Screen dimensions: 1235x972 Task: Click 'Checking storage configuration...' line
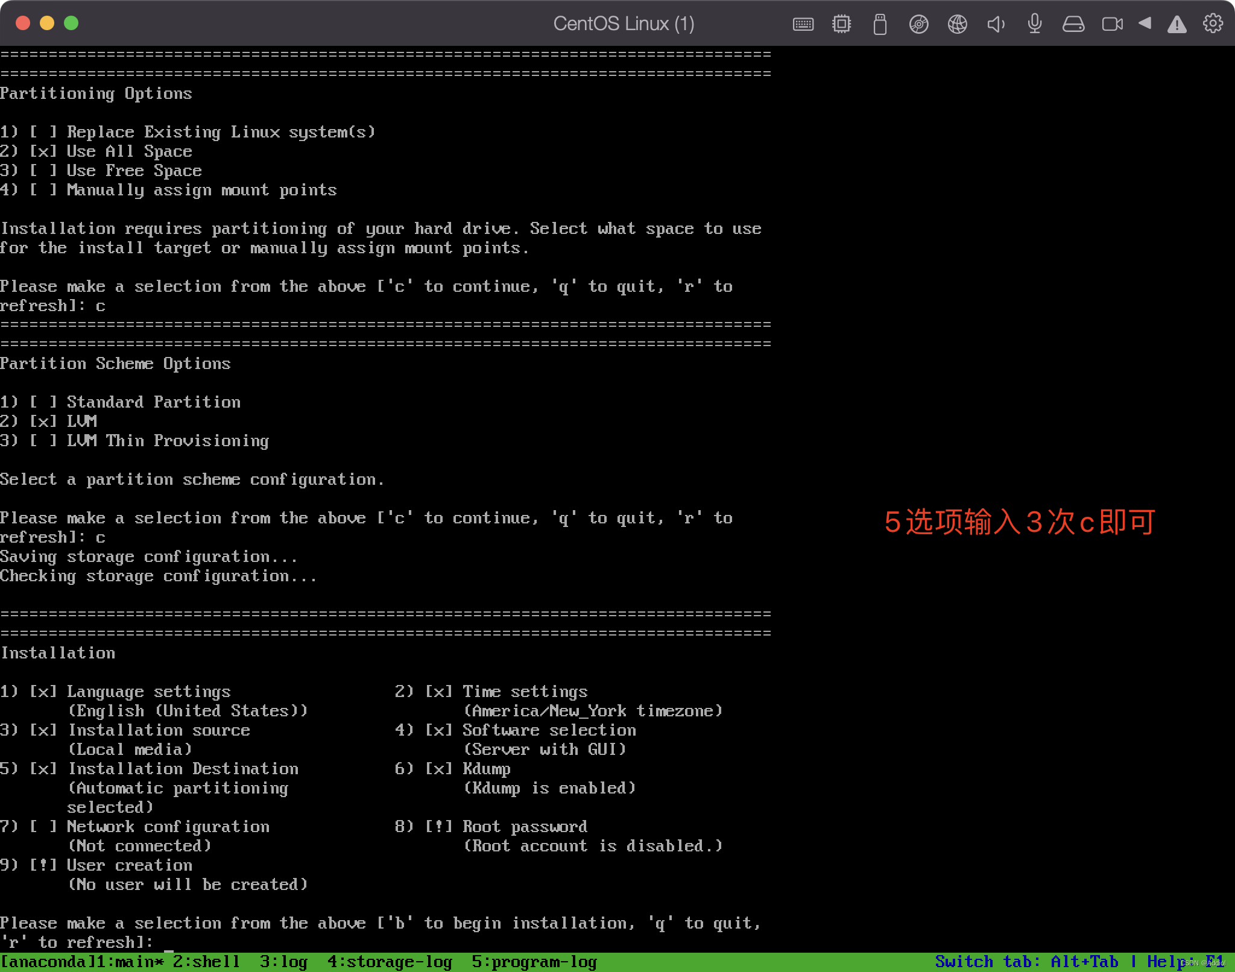(158, 576)
